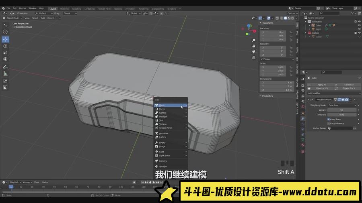Open the Modifier properties wrench tab
Image resolution: width=362 pixels, height=203 pixels.
point(302,118)
